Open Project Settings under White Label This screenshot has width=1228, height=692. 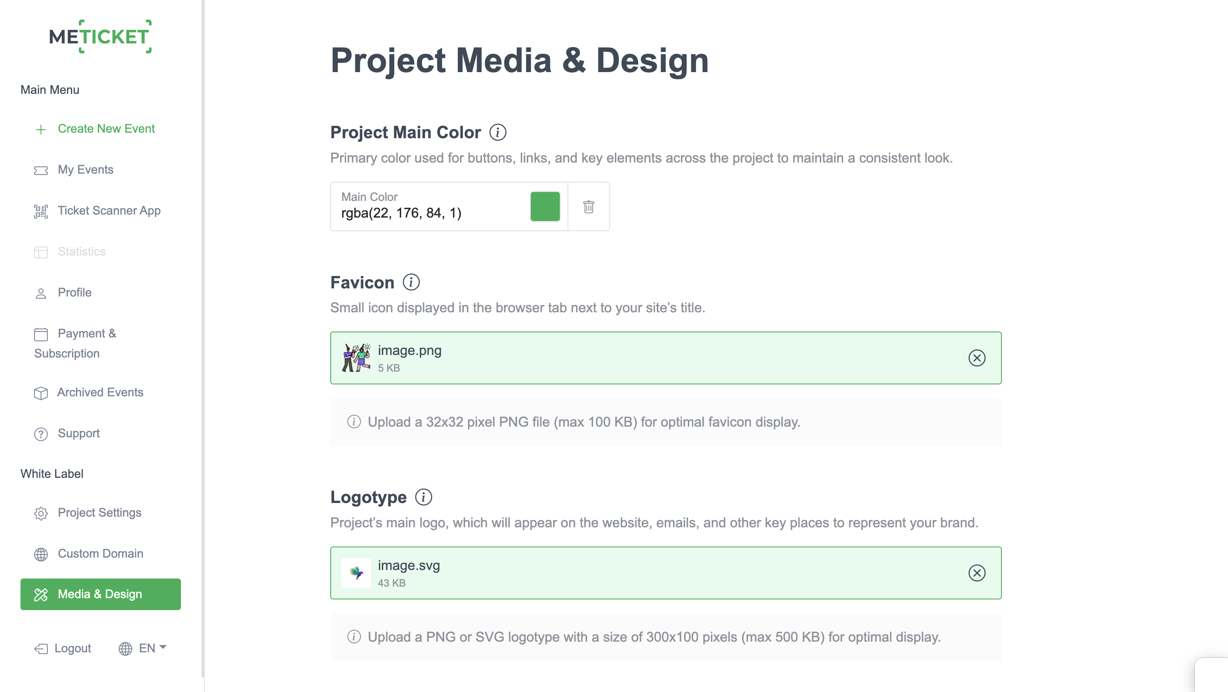click(99, 512)
